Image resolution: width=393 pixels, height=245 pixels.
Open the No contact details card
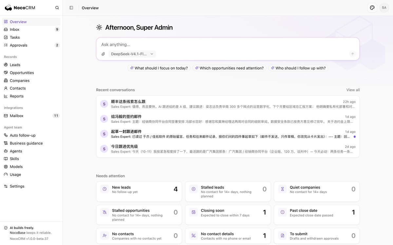coord(228,236)
